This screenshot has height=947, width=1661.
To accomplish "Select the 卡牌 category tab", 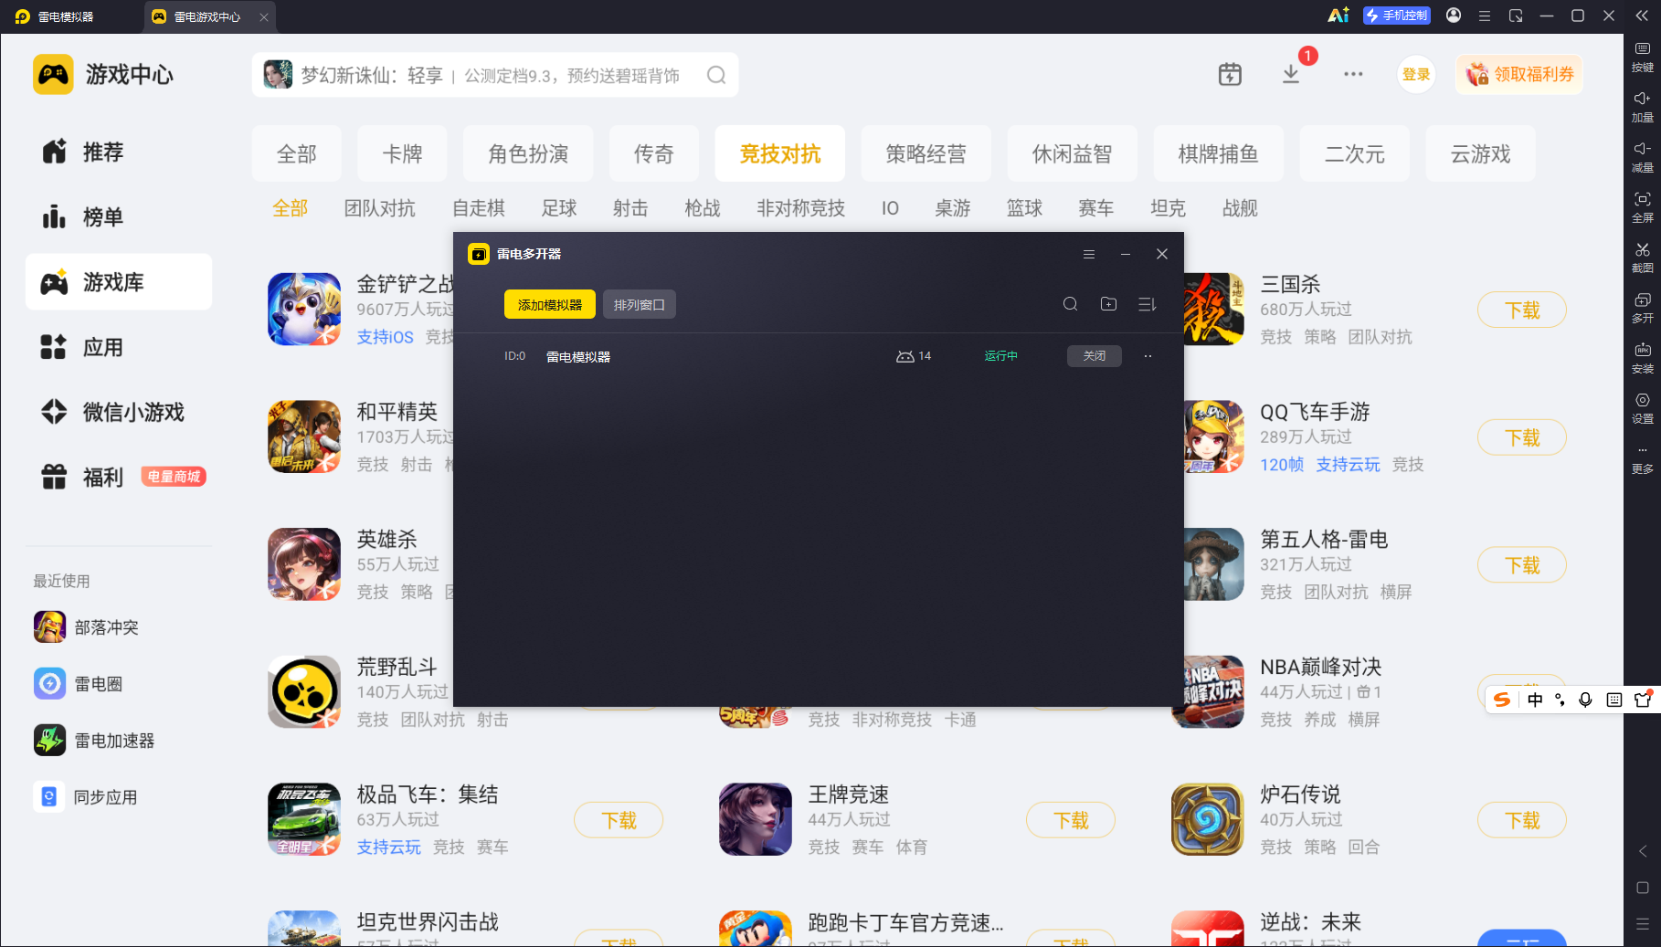I will [x=403, y=153].
